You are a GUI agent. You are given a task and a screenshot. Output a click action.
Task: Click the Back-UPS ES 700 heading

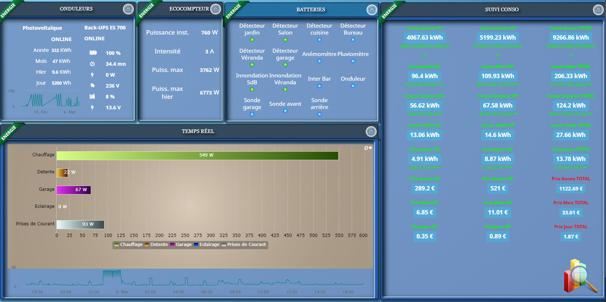[105, 28]
